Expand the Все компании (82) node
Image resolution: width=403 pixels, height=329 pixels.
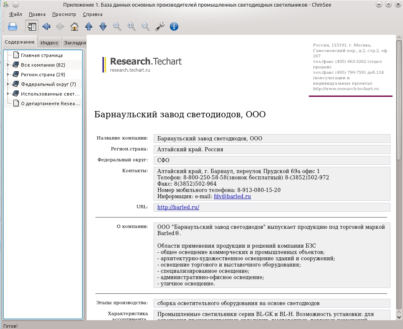click(8, 65)
